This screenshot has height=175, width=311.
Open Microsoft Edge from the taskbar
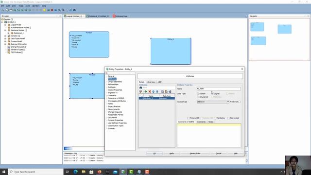[76, 172]
